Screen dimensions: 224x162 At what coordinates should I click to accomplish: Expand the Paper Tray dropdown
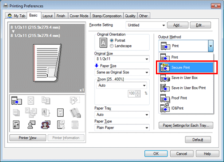122,115
